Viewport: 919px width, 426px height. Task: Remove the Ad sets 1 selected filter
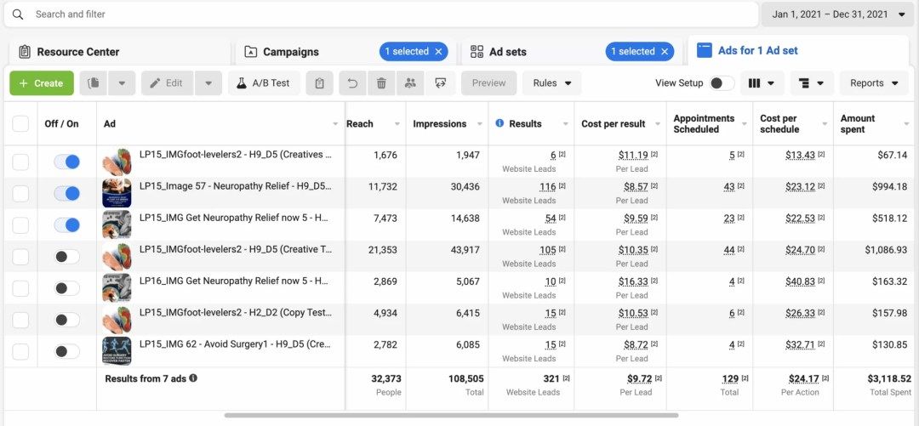click(665, 52)
